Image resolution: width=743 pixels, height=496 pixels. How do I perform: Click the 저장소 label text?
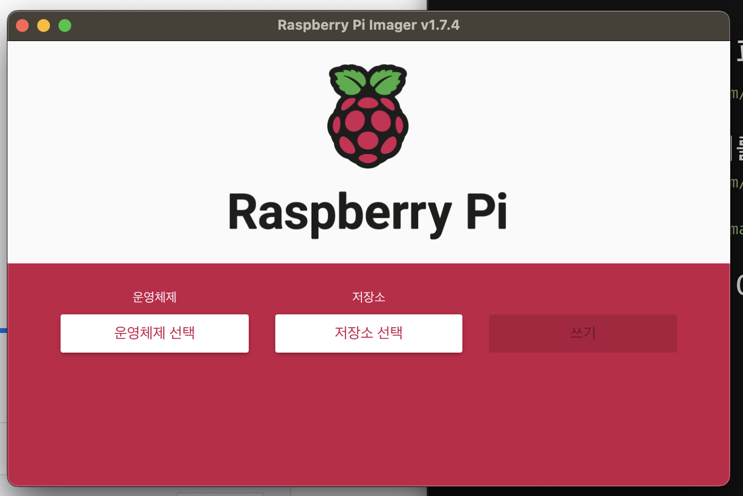369,297
